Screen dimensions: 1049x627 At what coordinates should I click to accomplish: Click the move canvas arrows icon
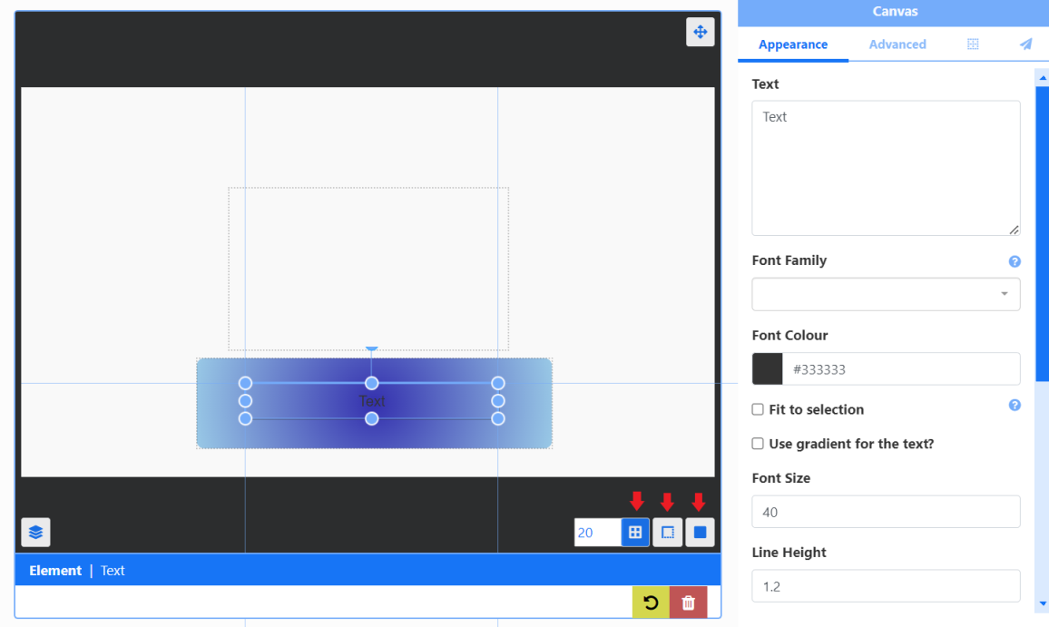[700, 32]
